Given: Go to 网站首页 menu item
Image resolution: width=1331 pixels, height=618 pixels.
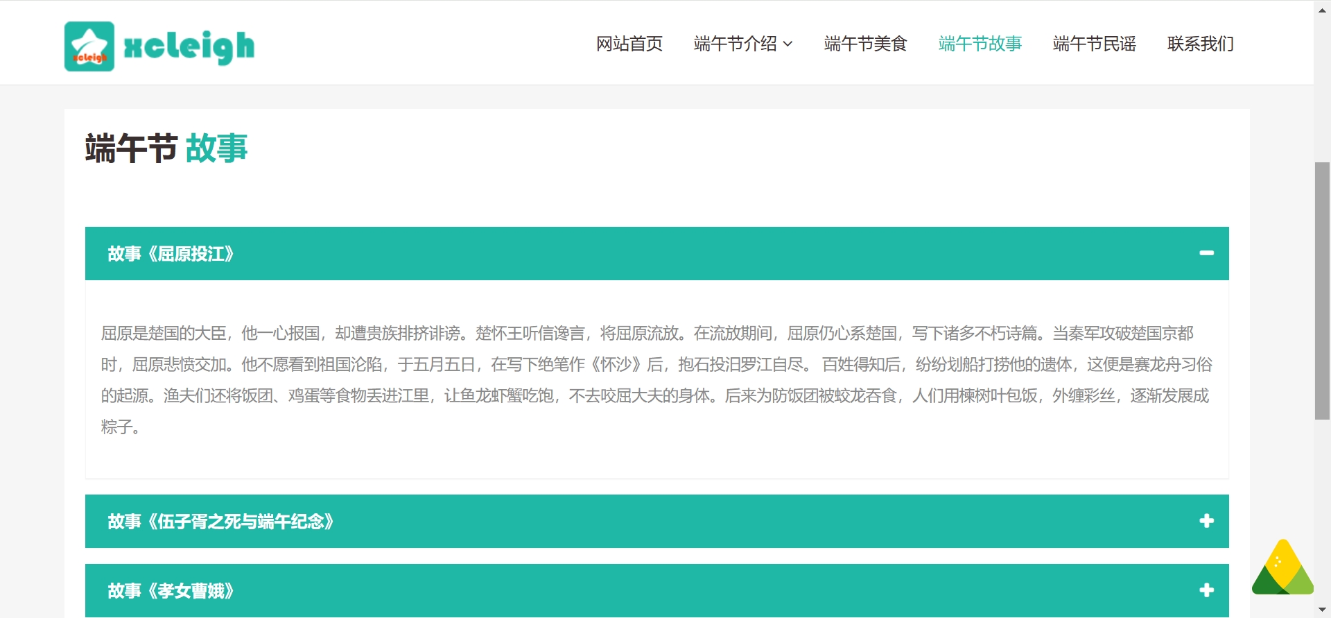Looking at the screenshot, I should point(629,44).
